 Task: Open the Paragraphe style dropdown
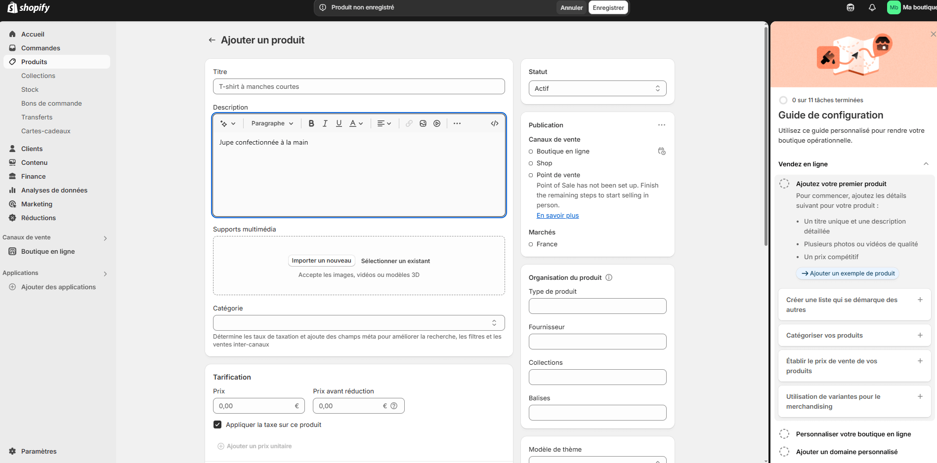click(x=272, y=123)
